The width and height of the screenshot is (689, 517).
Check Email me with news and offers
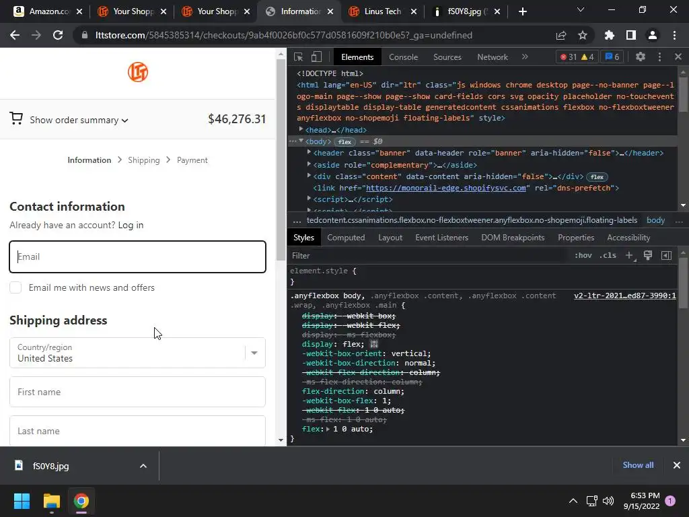pyautogui.click(x=15, y=287)
